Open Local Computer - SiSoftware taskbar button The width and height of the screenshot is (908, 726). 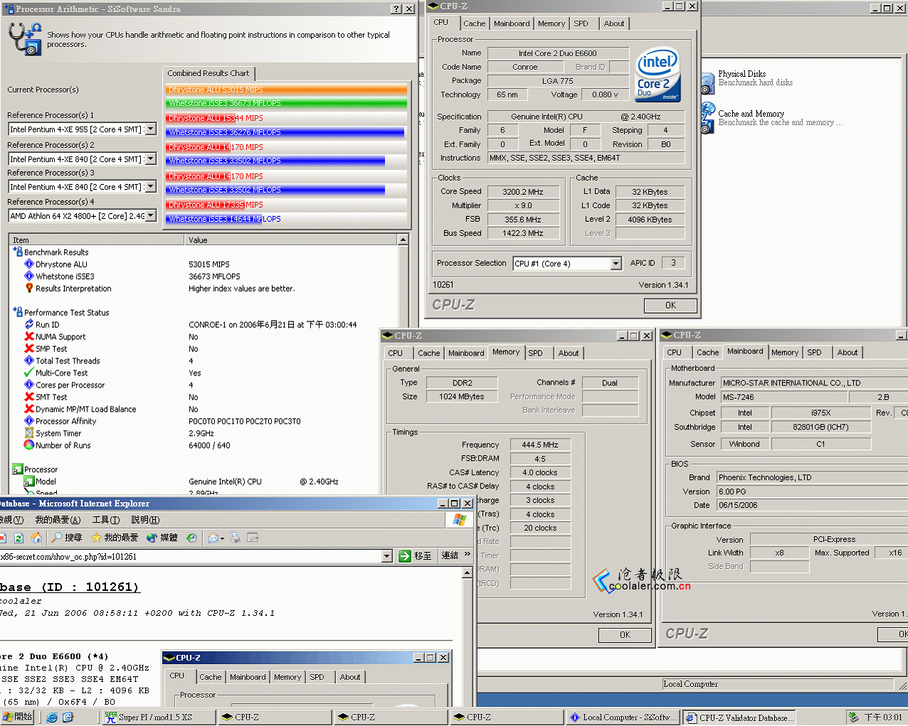623,717
